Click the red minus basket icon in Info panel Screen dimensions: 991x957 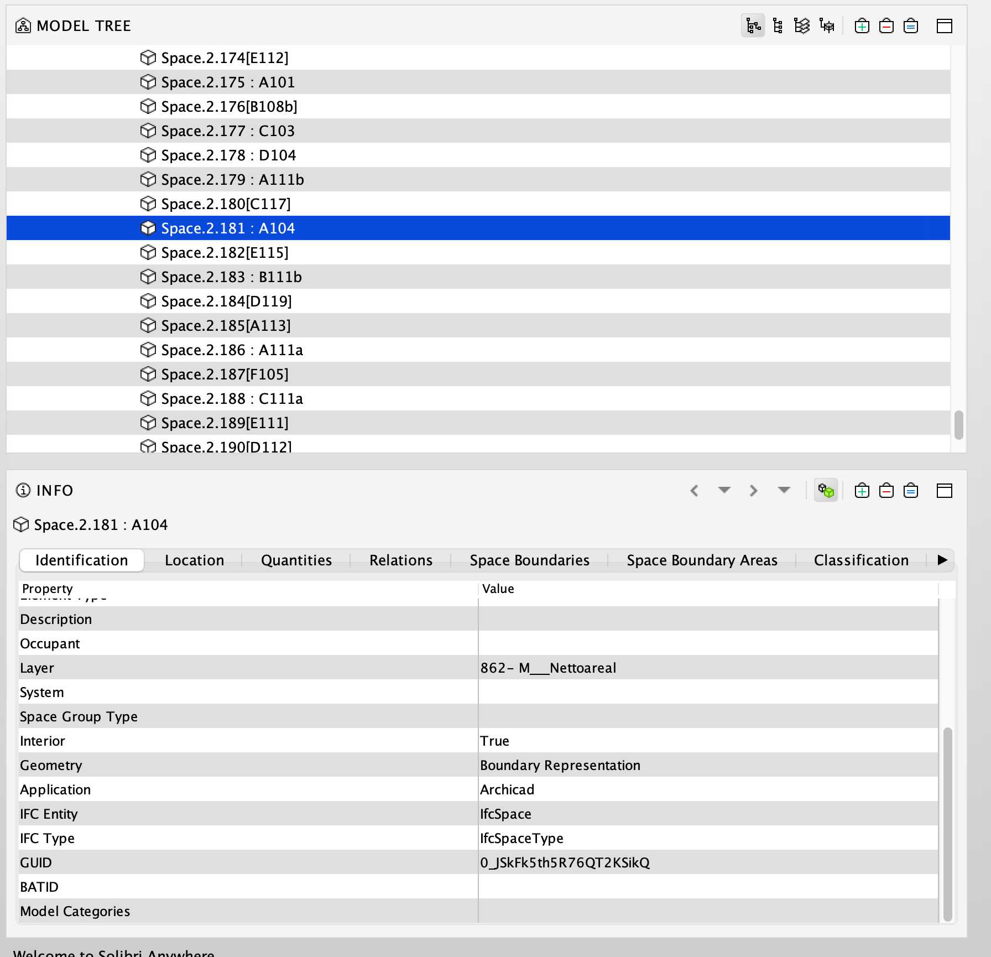pyautogui.click(x=886, y=491)
